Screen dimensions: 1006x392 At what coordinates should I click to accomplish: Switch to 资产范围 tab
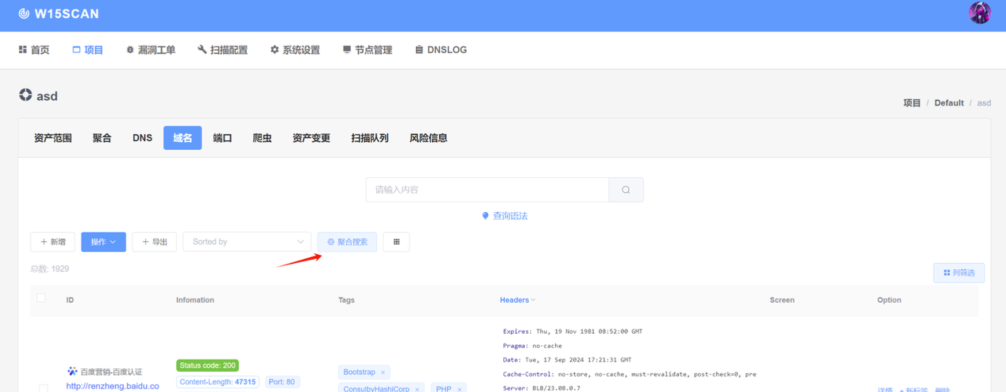53,138
